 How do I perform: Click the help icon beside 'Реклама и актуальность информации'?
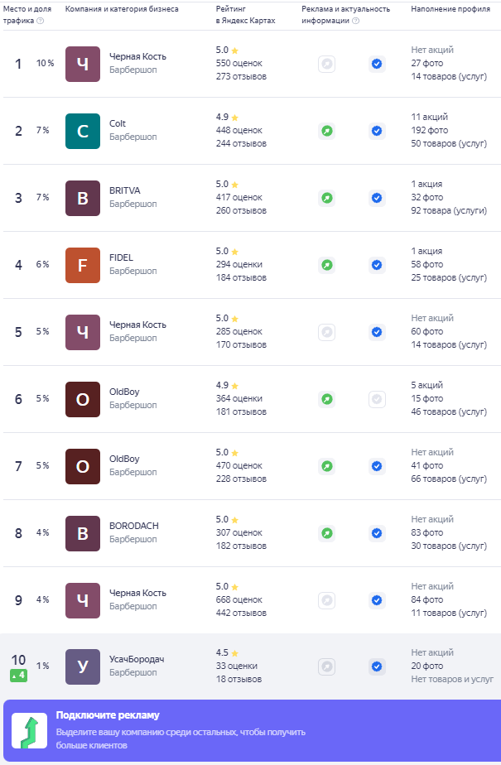[x=356, y=21]
